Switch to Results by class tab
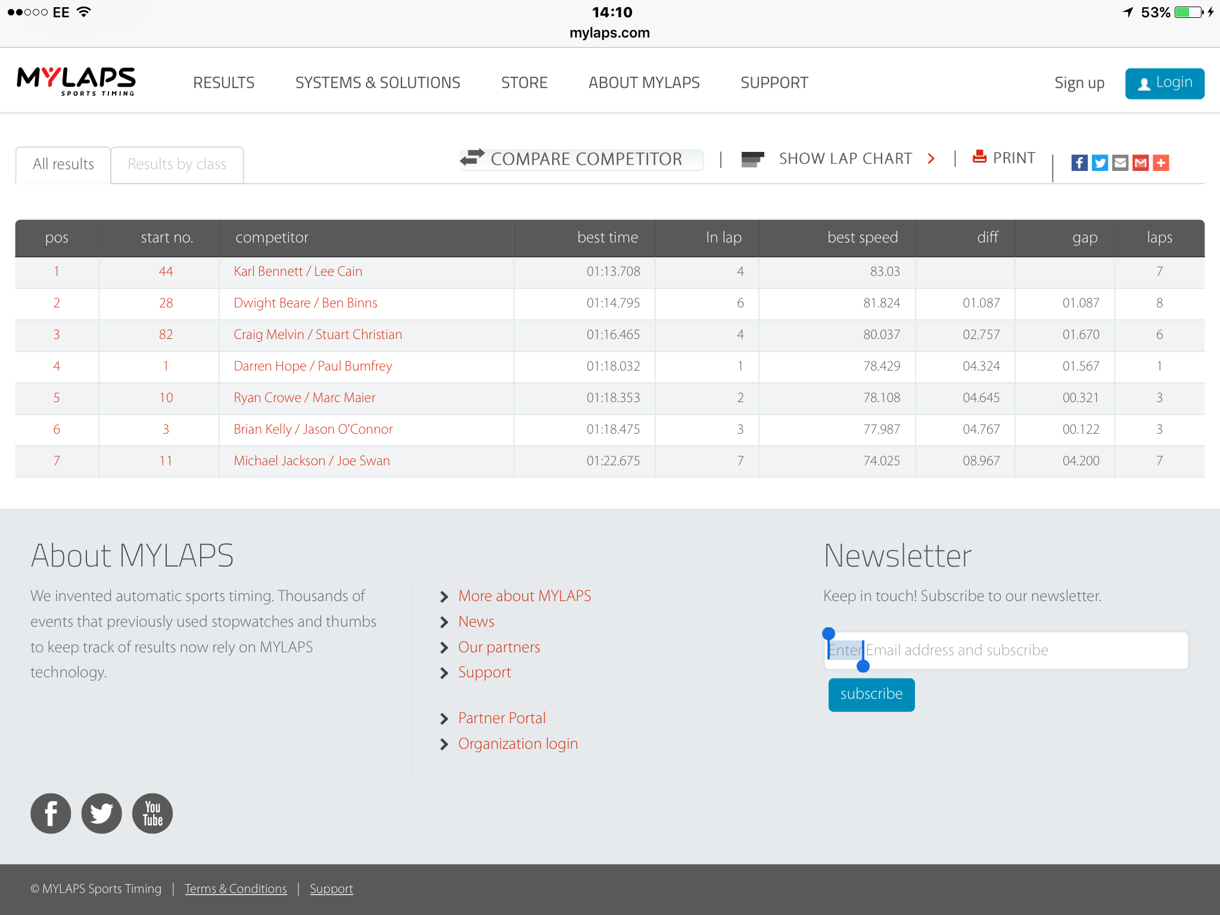The image size is (1220, 915). tap(177, 164)
